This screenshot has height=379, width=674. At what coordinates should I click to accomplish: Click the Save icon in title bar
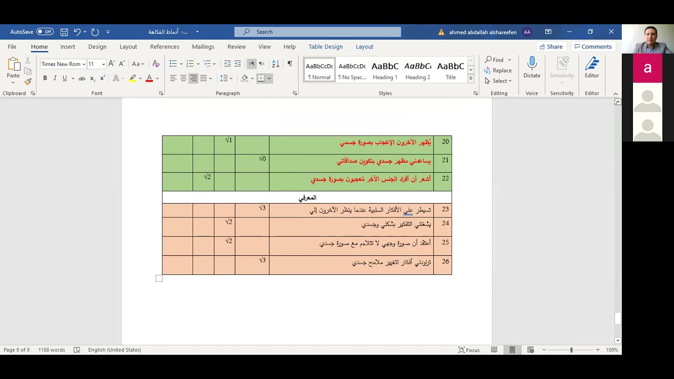click(64, 32)
